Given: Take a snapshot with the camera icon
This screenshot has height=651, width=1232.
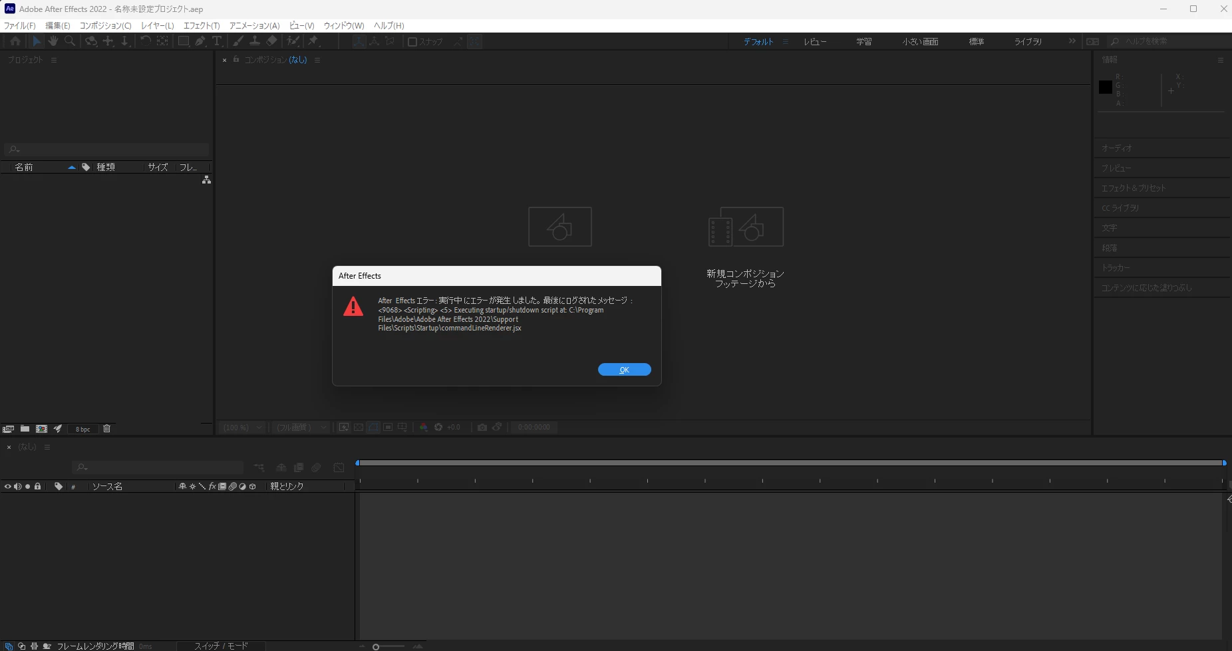Looking at the screenshot, I should click(482, 428).
